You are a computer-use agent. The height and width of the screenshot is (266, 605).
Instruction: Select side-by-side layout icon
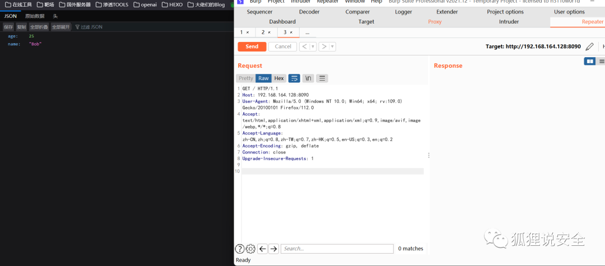[590, 61]
